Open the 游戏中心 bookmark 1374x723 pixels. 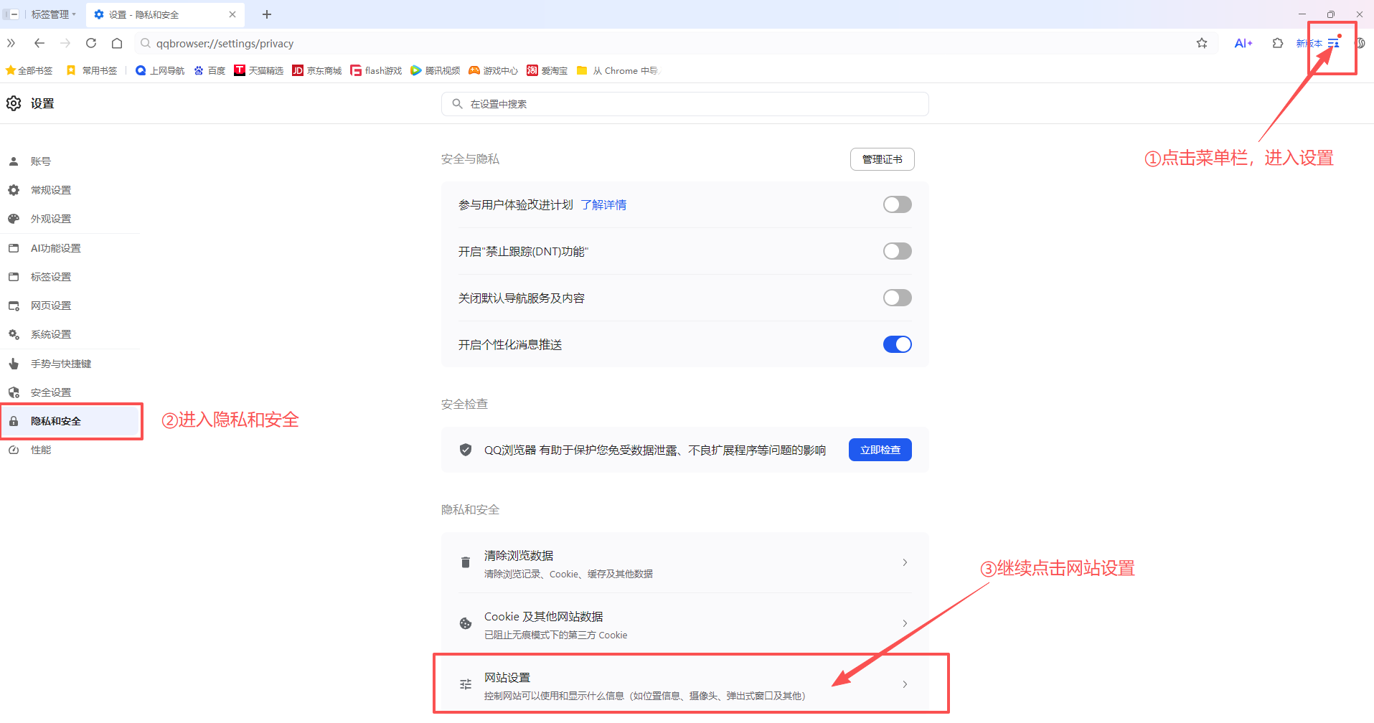click(x=494, y=70)
